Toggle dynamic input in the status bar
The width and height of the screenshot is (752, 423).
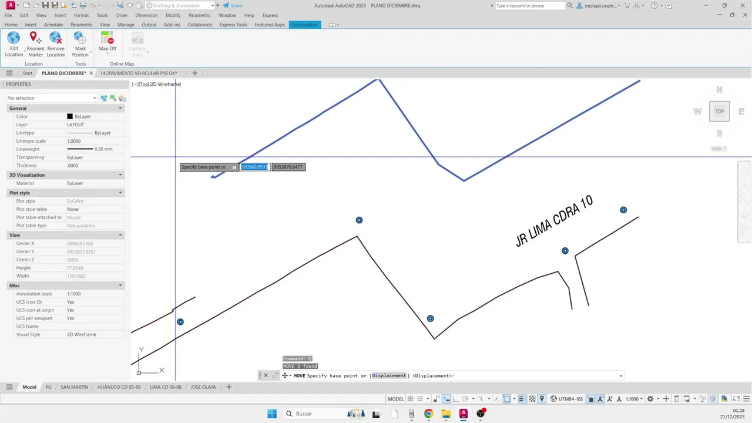pos(446,399)
